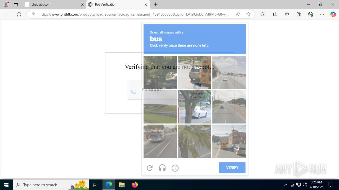Screen dimensions: 339x190
Task: Go back to the previous page
Action: point(7,14)
